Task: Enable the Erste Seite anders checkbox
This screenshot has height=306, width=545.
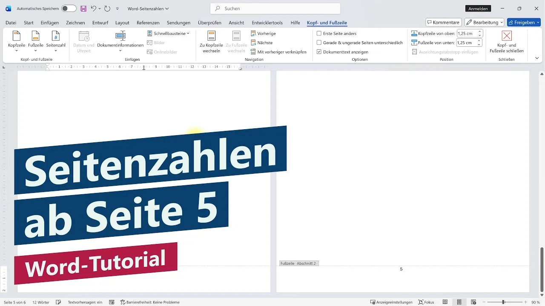Action: point(319,33)
